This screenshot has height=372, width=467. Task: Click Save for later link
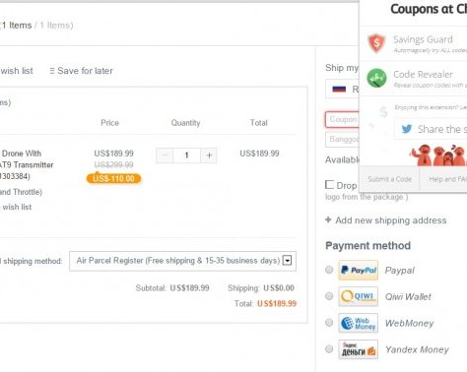tap(85, 71)
